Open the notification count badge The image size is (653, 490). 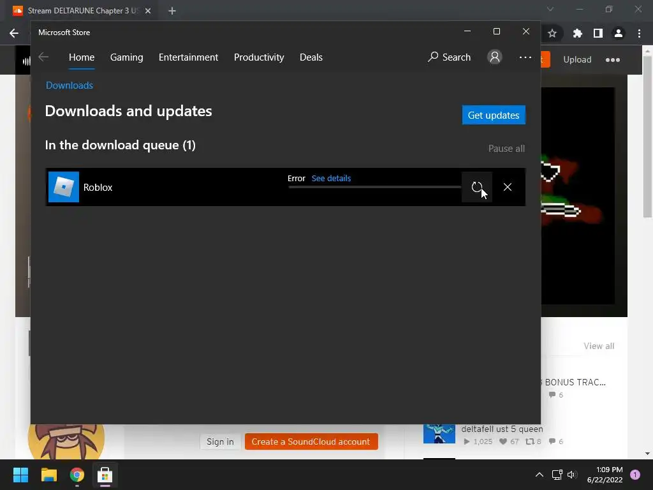click(635, 475)
